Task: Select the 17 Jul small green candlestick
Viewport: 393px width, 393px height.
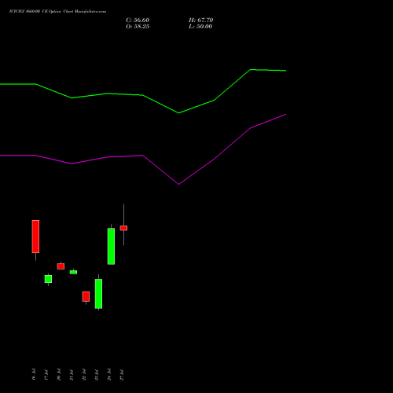Action: pyautogui.click(x=48, y=279)
